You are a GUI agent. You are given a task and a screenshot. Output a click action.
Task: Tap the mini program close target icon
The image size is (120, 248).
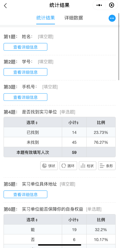click(112, 5)
